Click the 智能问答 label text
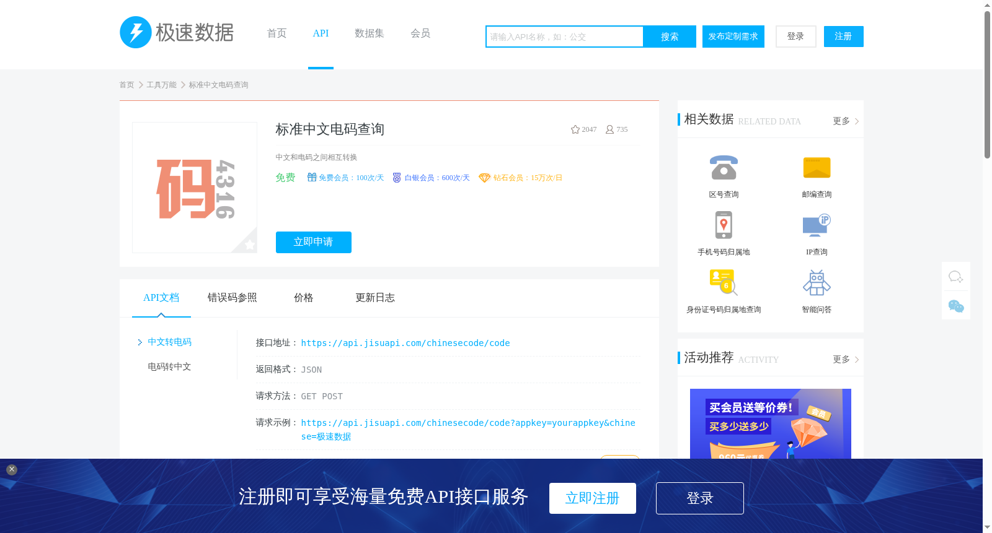The image size is (992, 533). [817, 310]
